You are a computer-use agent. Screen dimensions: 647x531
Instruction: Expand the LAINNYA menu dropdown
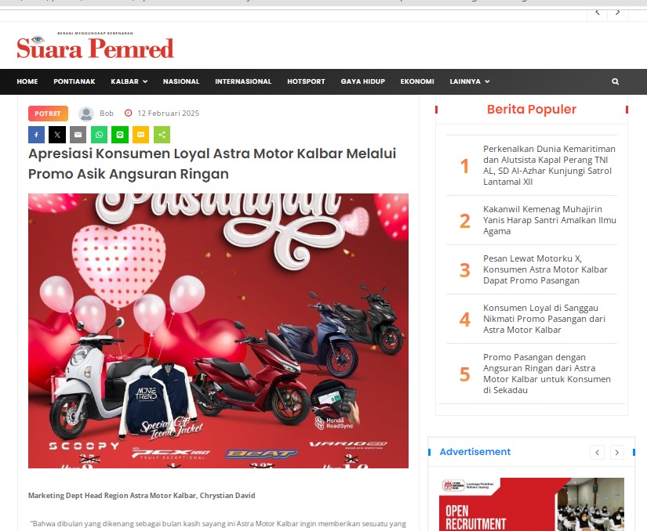470,81
